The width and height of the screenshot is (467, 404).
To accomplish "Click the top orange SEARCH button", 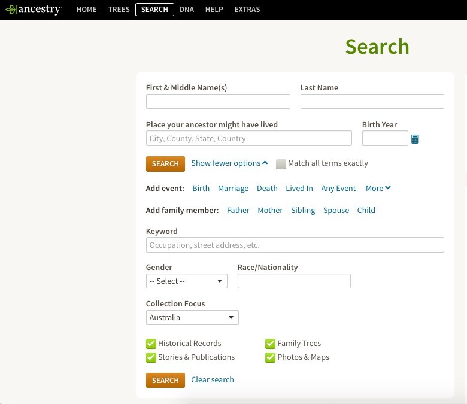I will point(165,164).
